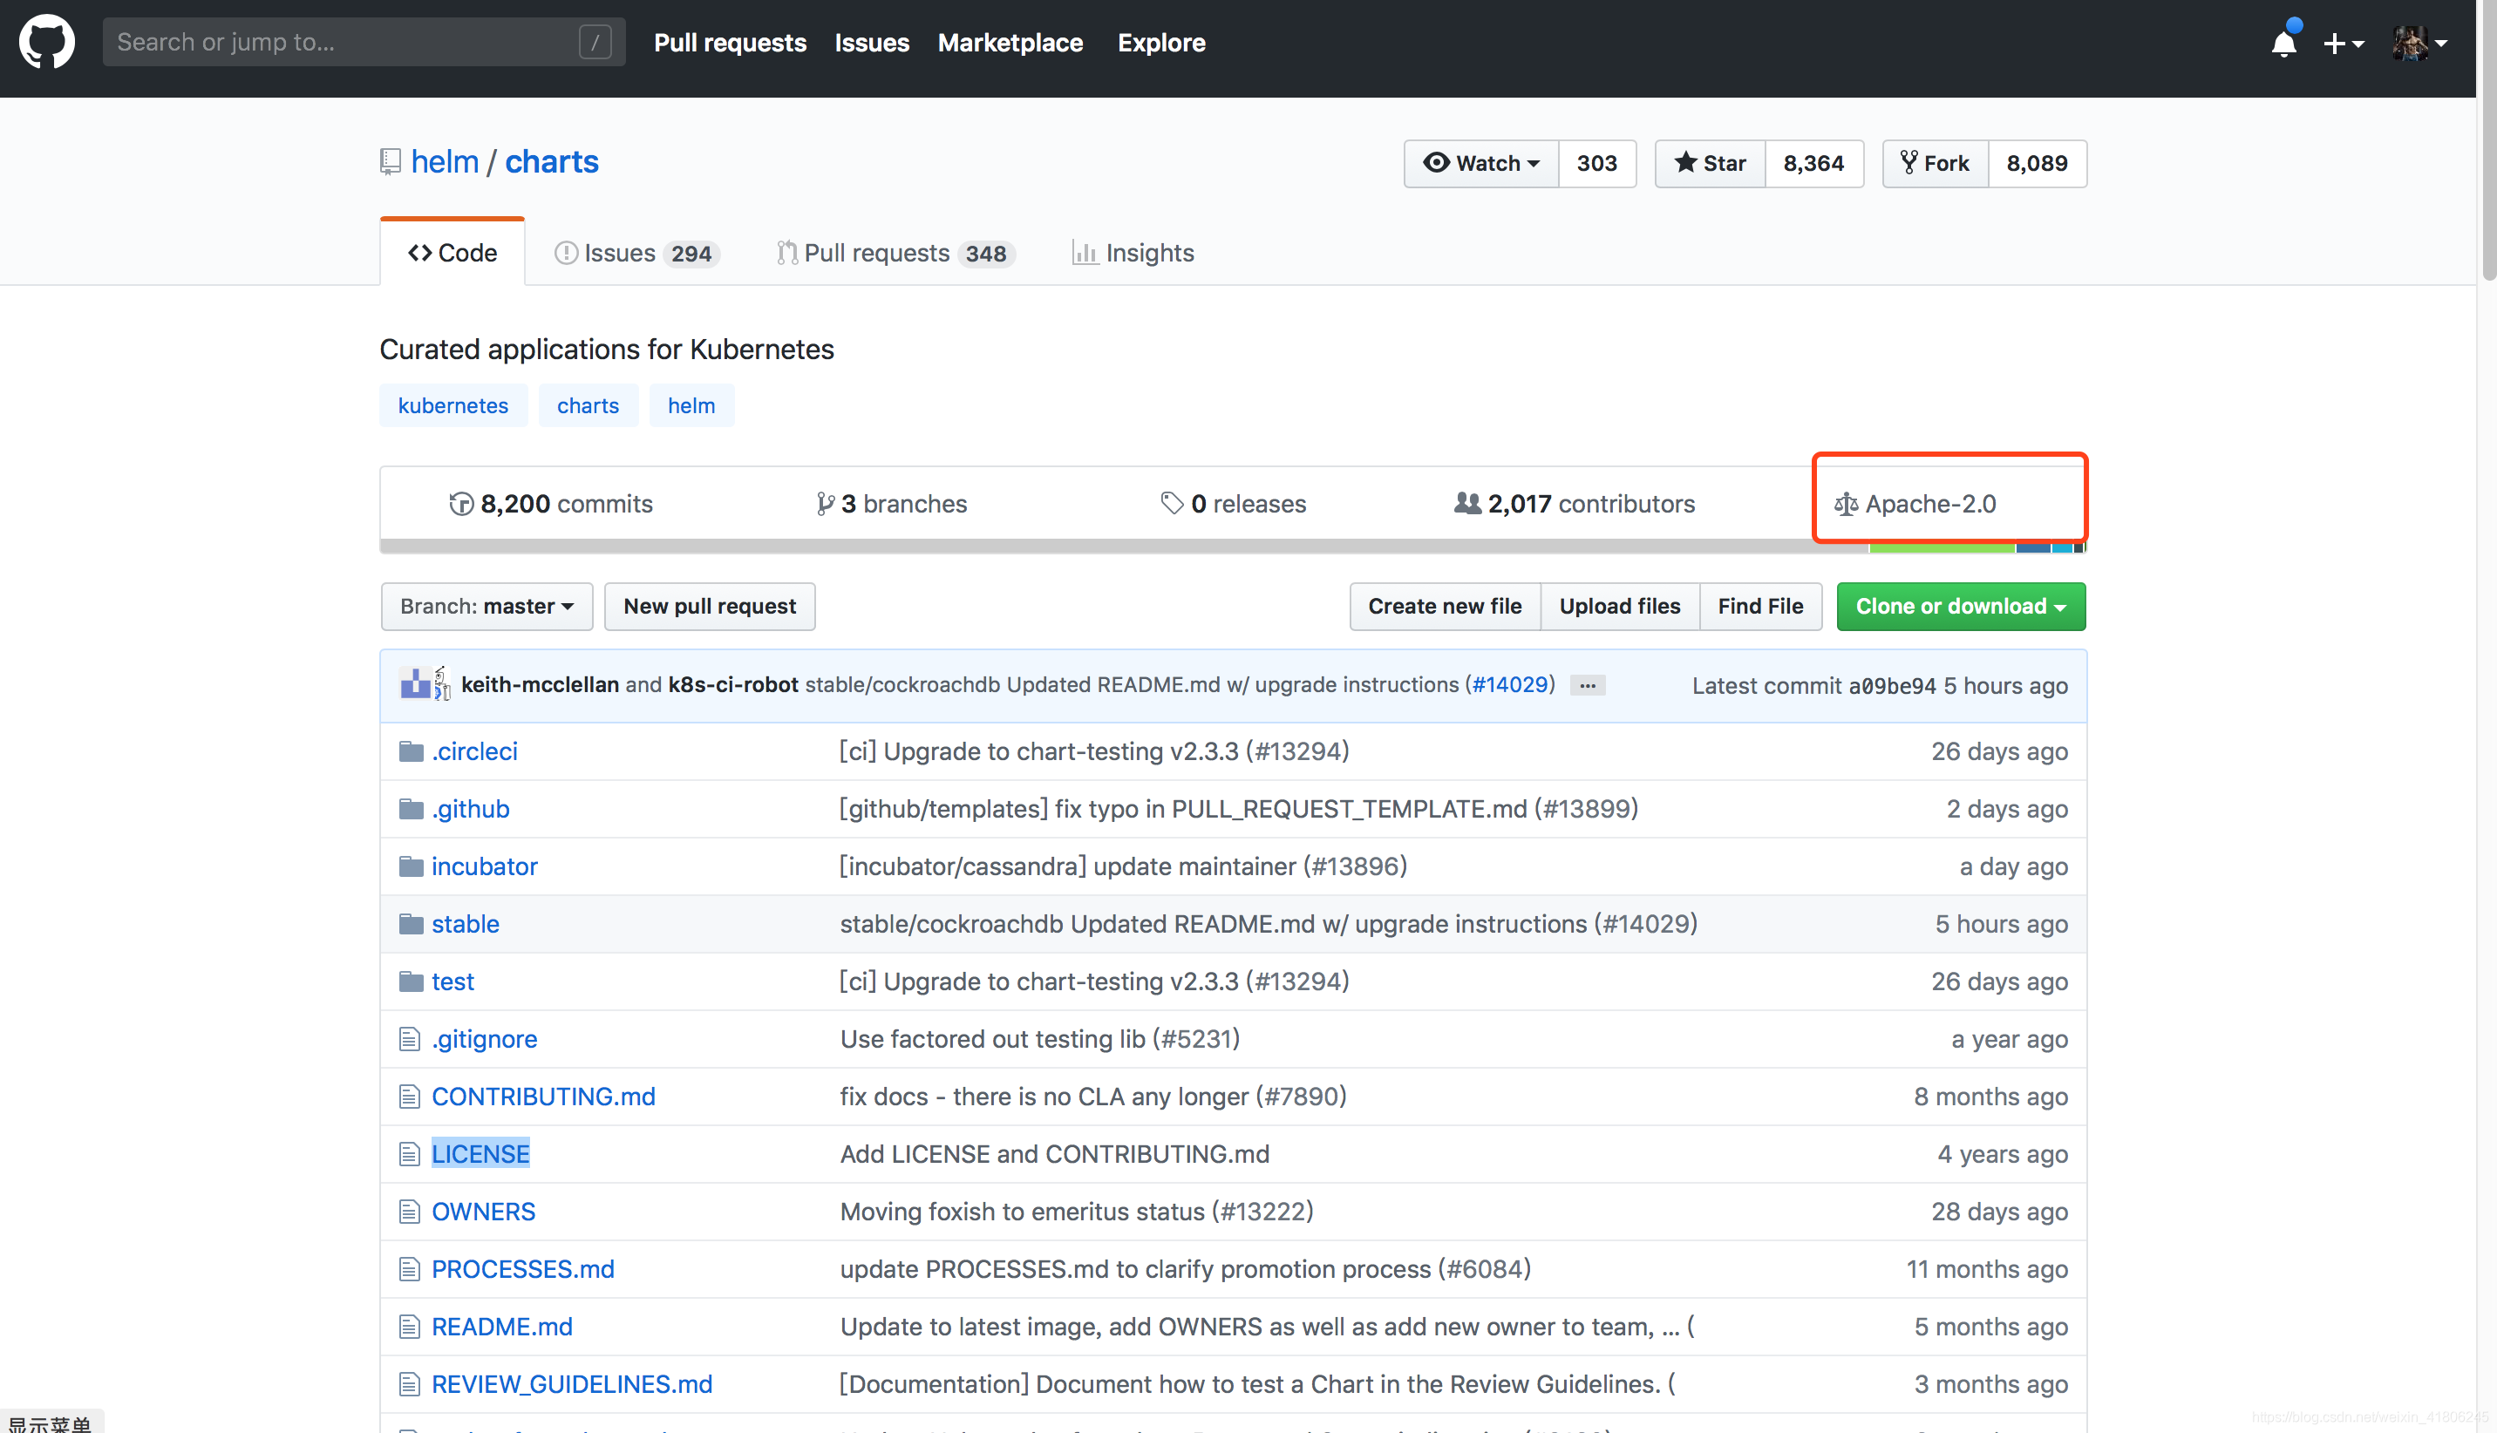Screen dimensions: 2497x1433
Task: Open the charts repository link
Action: click(552, 161)
